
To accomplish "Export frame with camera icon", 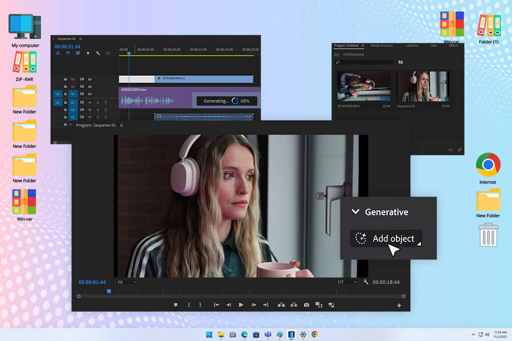I will tap(306, 305).
